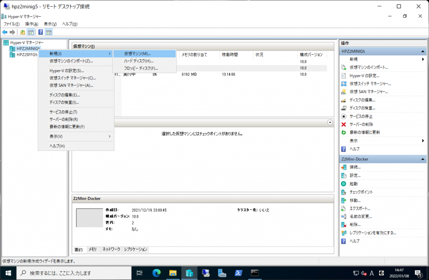Switch to the メモリ tab
This screenshot has height=280, width=429.
(93, 249)
